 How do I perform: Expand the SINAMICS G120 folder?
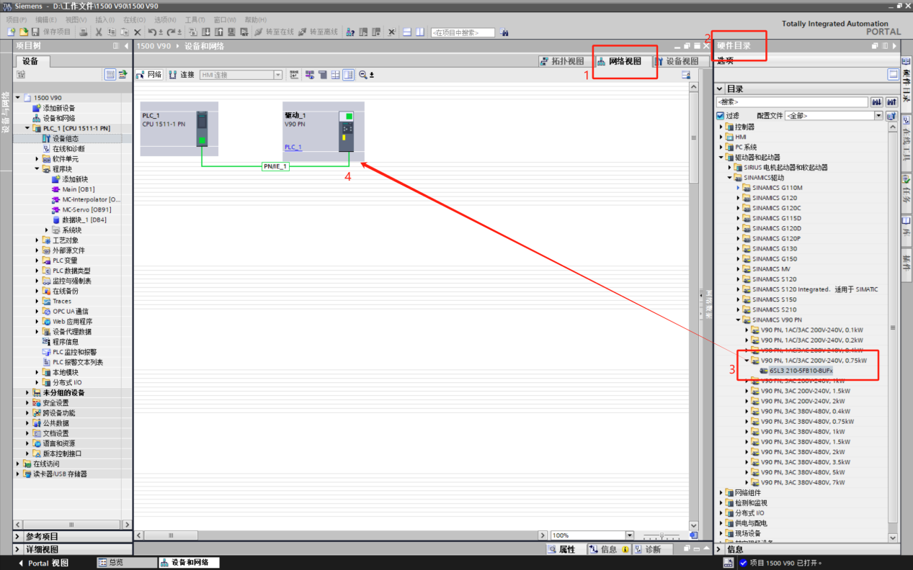pyautogui.click(x=739, y=198)
